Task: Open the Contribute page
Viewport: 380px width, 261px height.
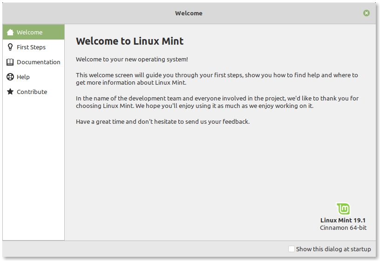Action: pyautogui.click(x=32, y=92)
